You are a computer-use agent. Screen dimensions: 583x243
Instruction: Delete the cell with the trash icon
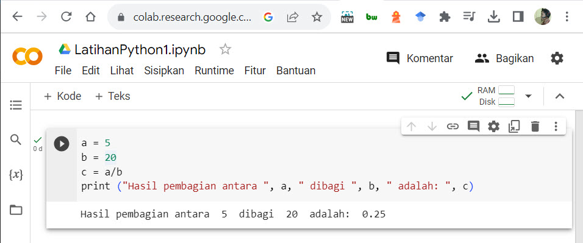[x=535, y=127]
